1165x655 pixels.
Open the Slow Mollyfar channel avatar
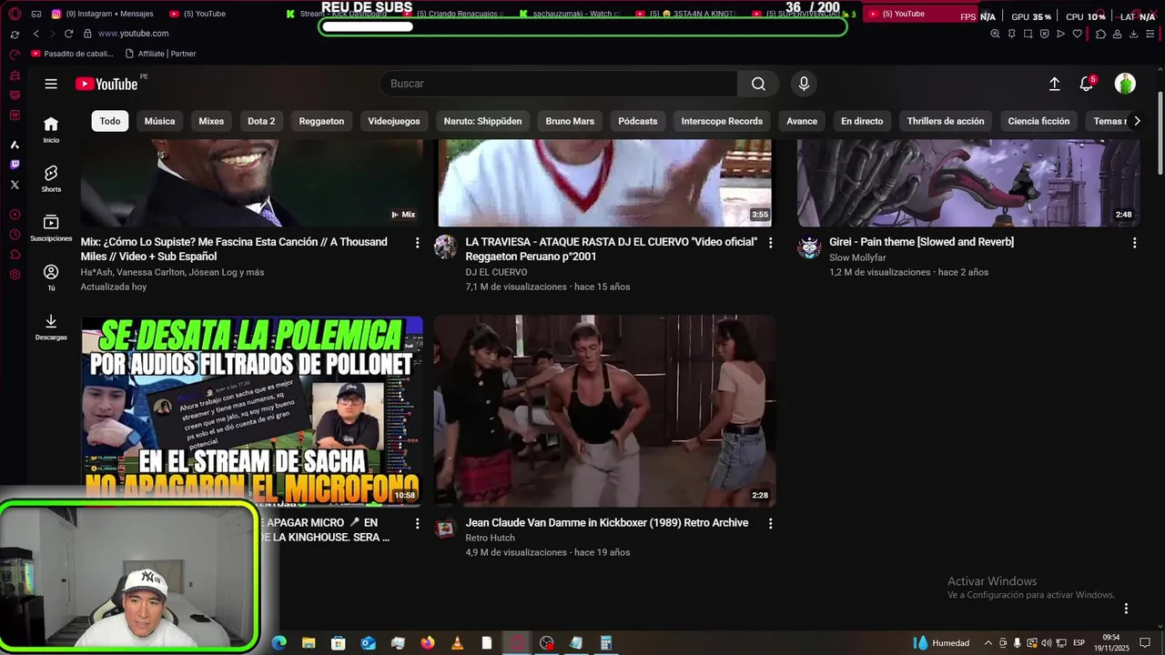[809, 247]
